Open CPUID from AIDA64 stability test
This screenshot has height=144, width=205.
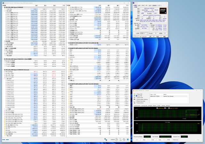[x=168, y=140]
